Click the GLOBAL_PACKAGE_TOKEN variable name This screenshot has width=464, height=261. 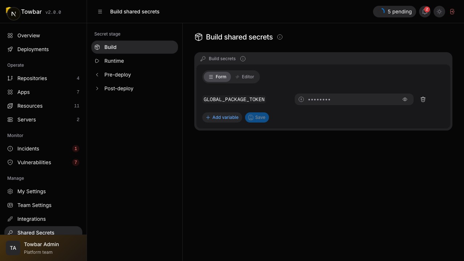pyautogui.click(x=234, y=99)
